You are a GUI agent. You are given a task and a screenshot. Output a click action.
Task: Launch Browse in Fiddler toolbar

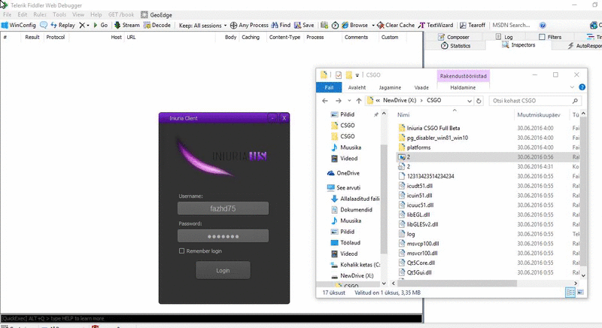pyautogui.click(x=355, y=25)
